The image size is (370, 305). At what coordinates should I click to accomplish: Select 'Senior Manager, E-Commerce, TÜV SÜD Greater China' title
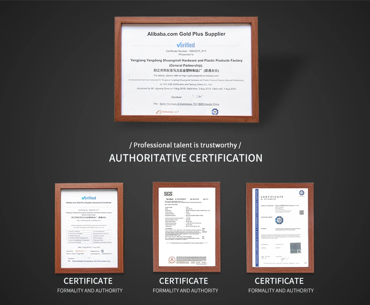point(189,104)
